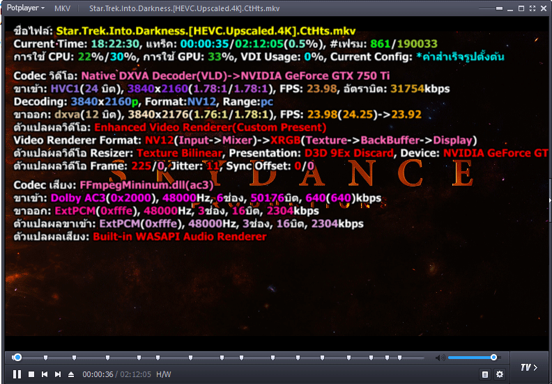Click the yellow OSD file name text
The width and height of the screenshot is (552, 384).
[206, 31]
